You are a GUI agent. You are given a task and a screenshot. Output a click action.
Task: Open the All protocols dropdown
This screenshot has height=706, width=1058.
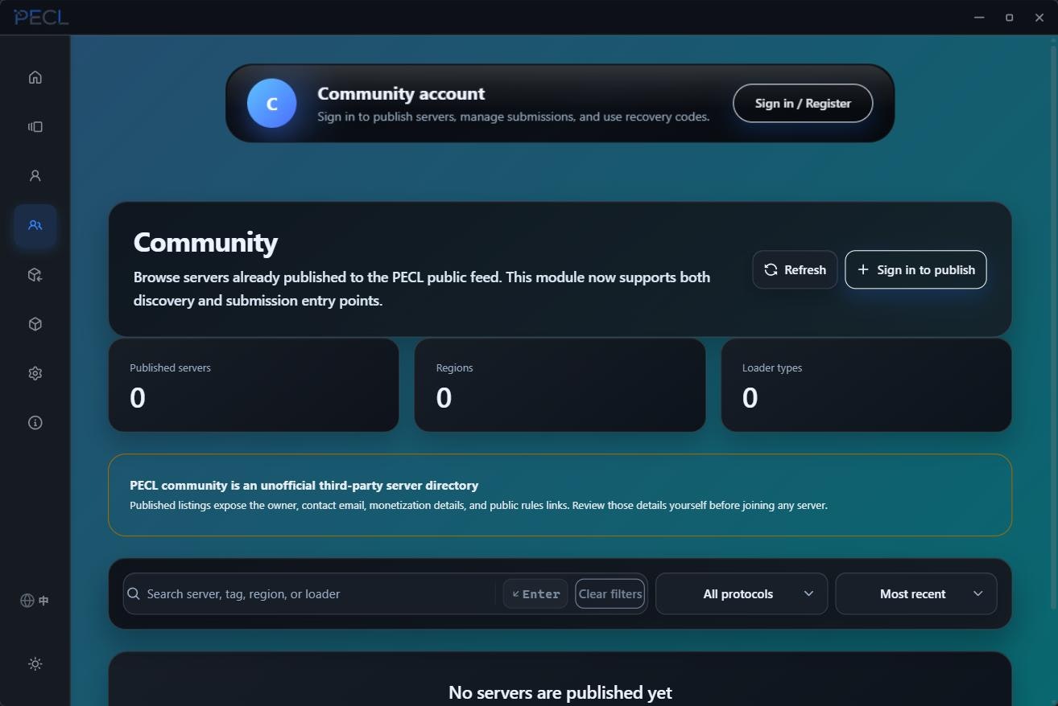pyautogui.click(x=742, y=593)
